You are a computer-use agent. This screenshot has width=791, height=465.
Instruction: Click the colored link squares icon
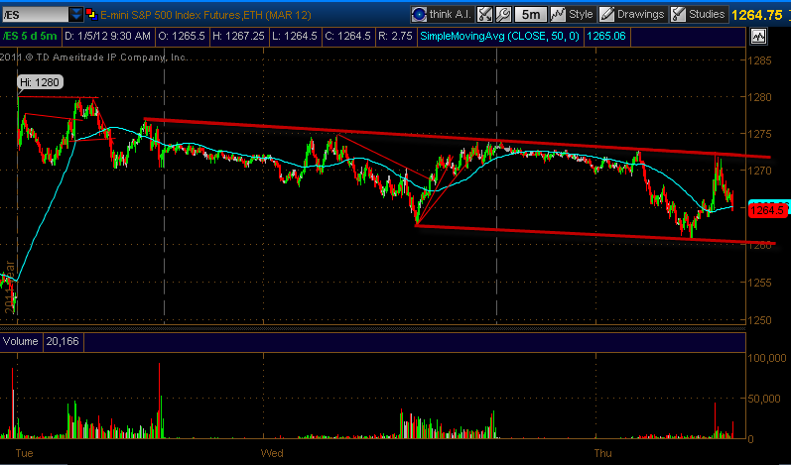91,14
